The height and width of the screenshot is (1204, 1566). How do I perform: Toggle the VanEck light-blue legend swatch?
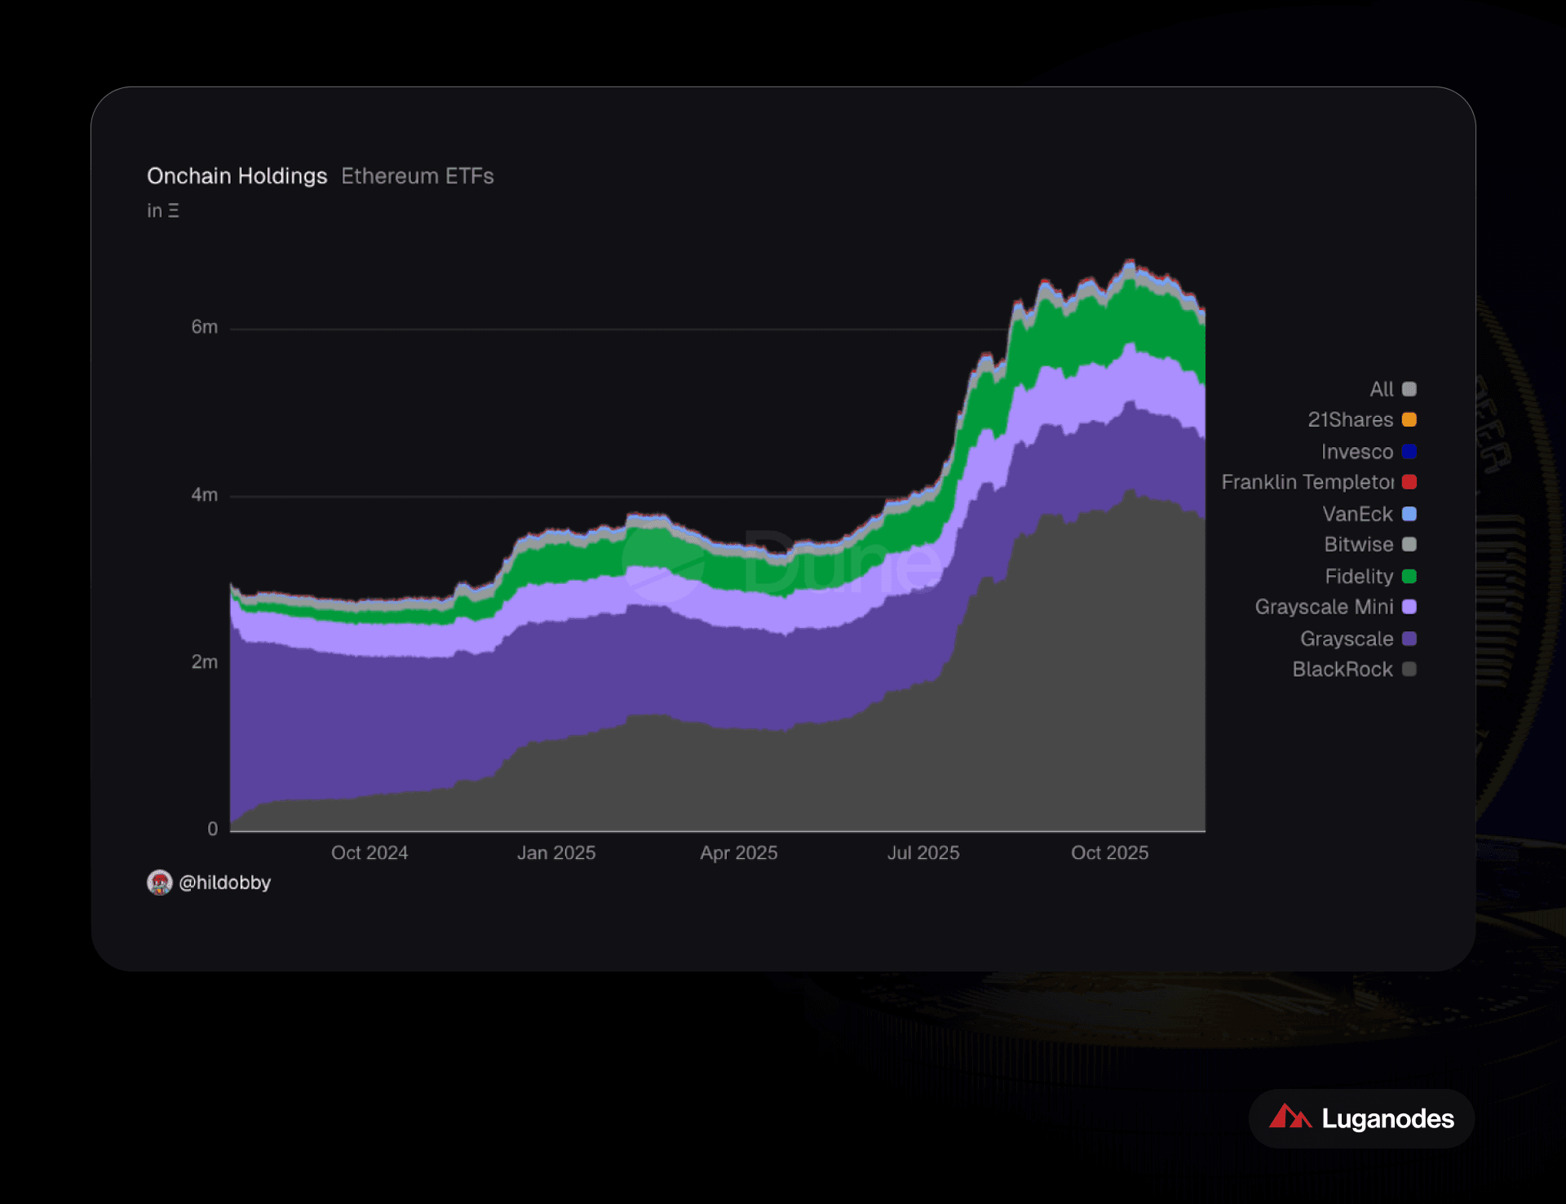click(x=1409, y=514)
